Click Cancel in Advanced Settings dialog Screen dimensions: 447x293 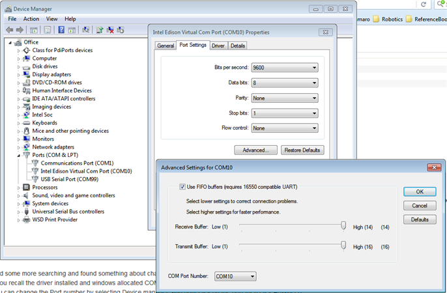click(x=420, y=206)
